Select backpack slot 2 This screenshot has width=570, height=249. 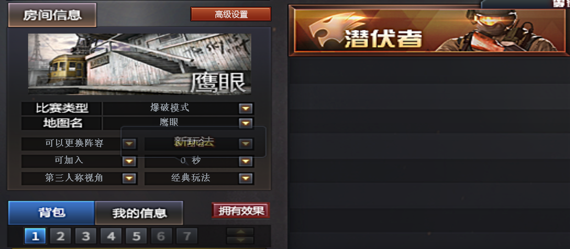[60, 237]
